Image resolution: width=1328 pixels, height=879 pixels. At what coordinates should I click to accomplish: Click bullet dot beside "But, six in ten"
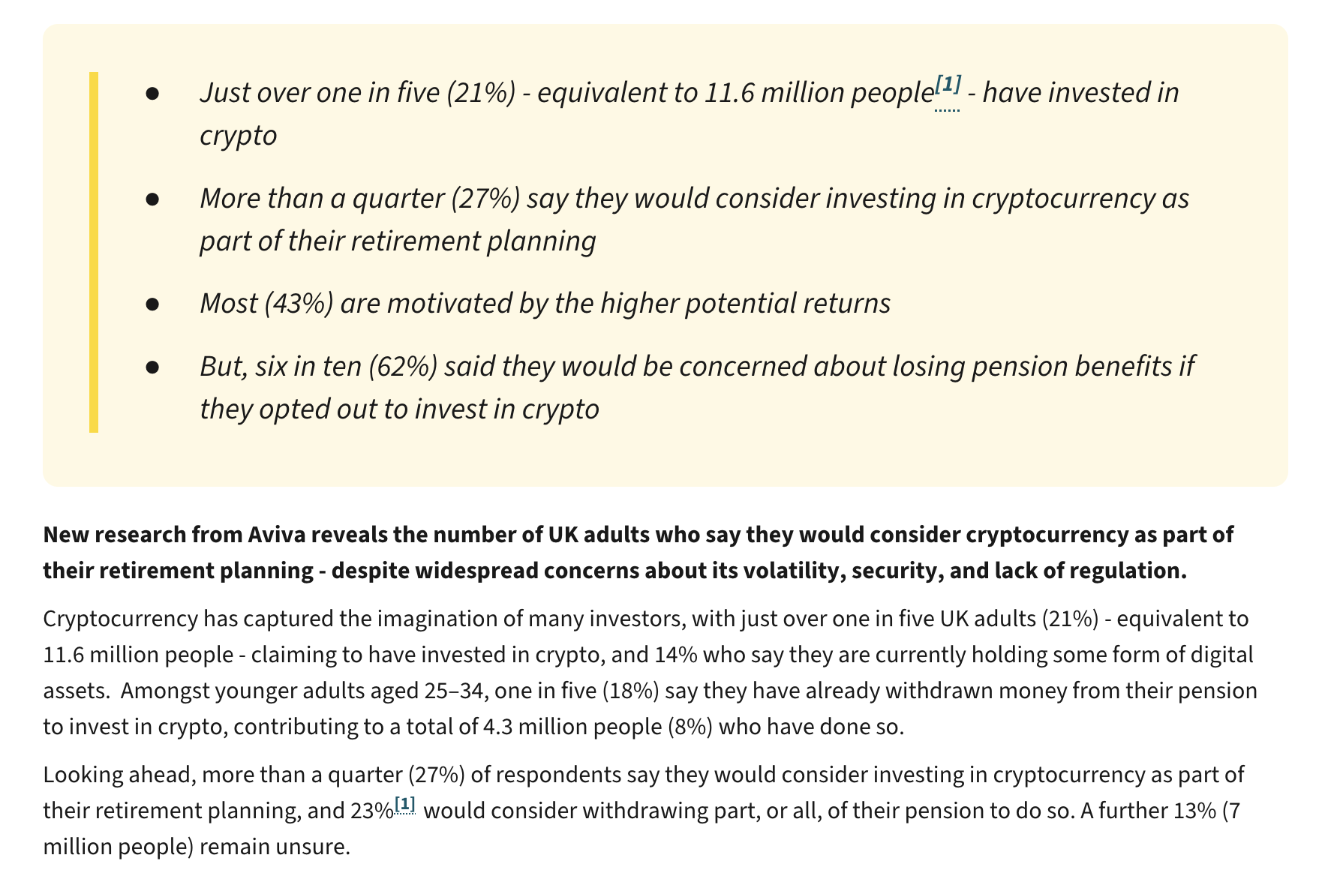click(x=153, y=367)
